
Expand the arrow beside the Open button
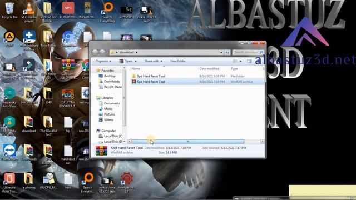coord(136,61)
